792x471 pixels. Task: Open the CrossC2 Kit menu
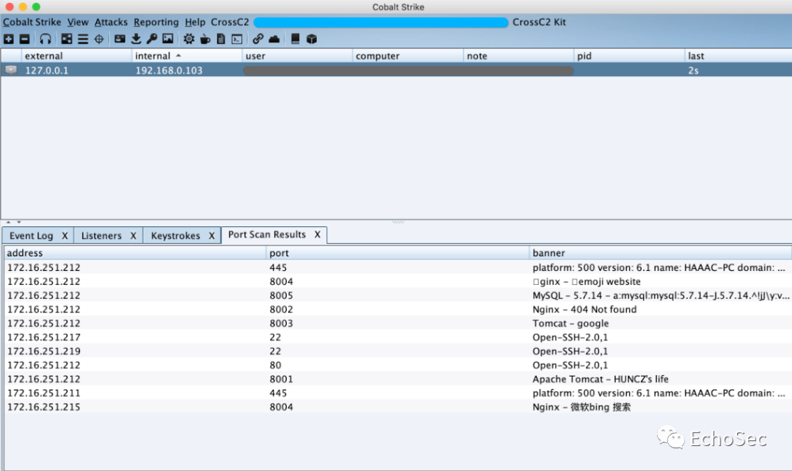pos(539,22)
